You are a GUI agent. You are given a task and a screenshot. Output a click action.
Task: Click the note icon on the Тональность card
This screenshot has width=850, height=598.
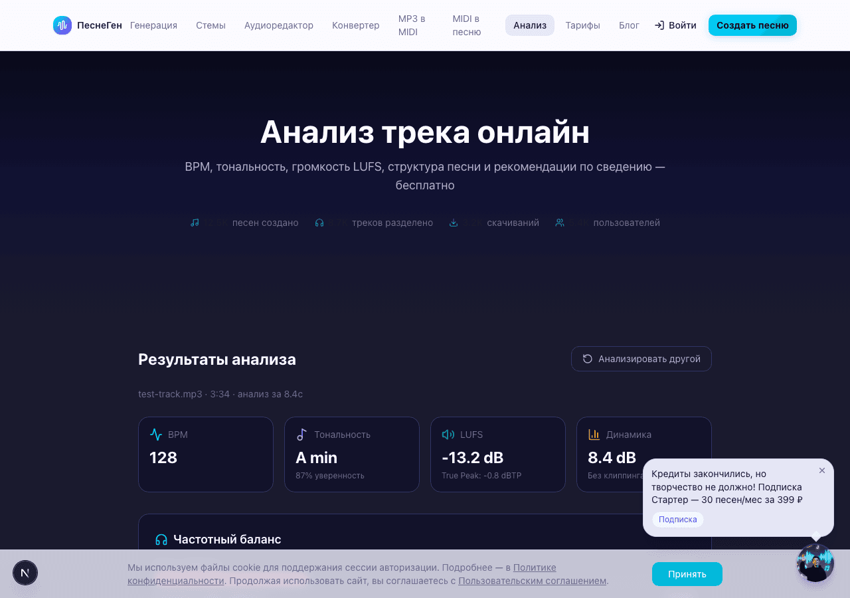(x=301, y=435)
